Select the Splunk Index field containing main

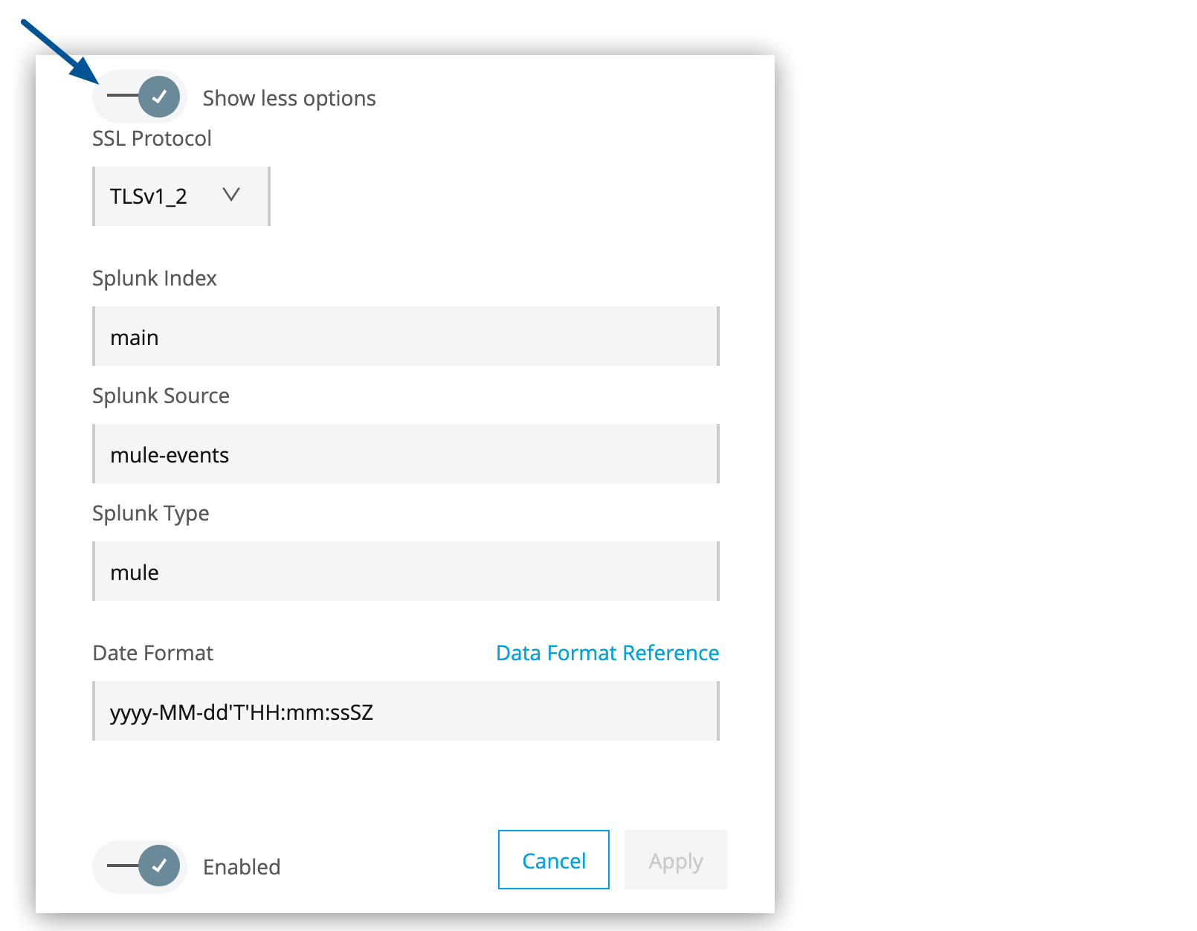pos(405,336)
